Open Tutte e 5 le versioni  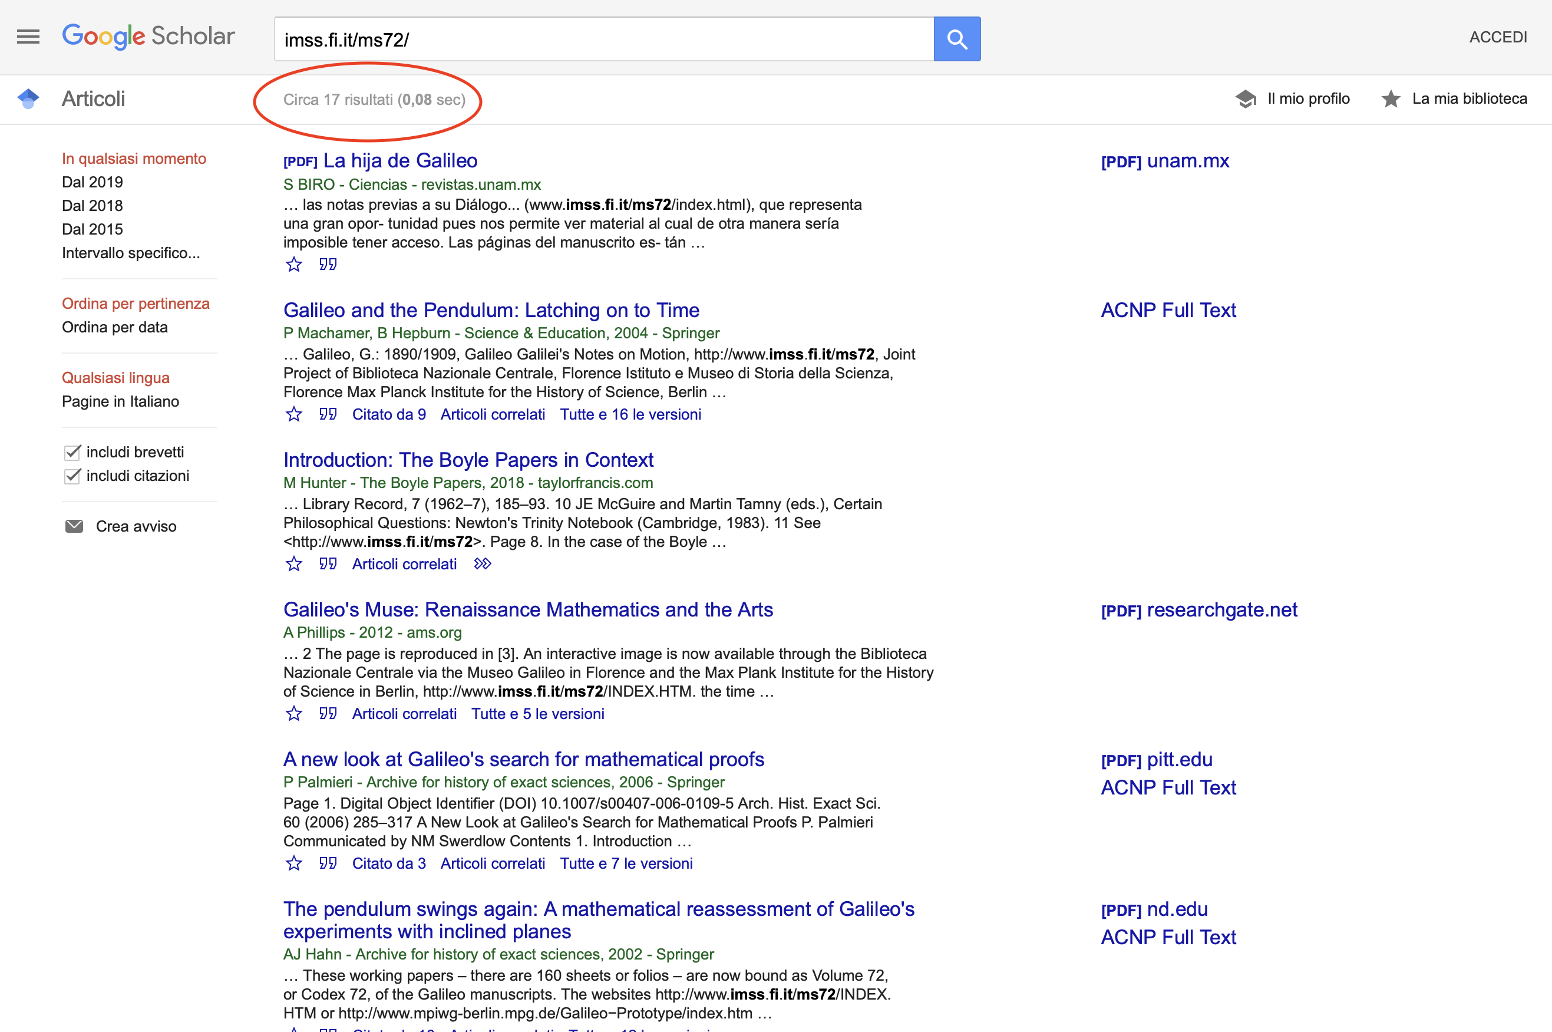(537, 714)
